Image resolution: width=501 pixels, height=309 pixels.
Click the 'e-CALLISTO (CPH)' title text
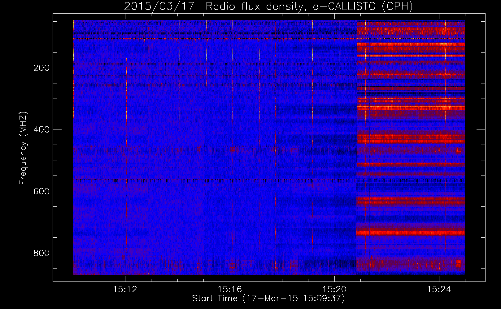(x=363, y=6)
